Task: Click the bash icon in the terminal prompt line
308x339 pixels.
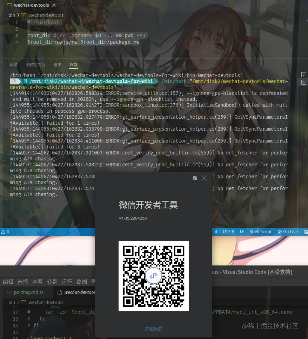Action: click(14, 81)
